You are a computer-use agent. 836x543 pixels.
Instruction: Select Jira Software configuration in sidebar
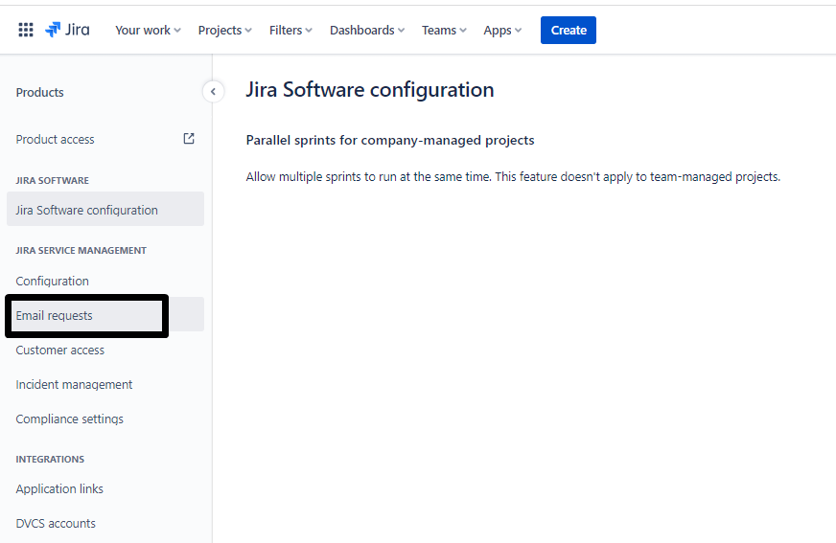pos(105,209)
